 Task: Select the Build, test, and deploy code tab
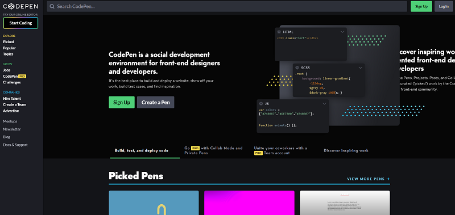click(x=145, y=151)
